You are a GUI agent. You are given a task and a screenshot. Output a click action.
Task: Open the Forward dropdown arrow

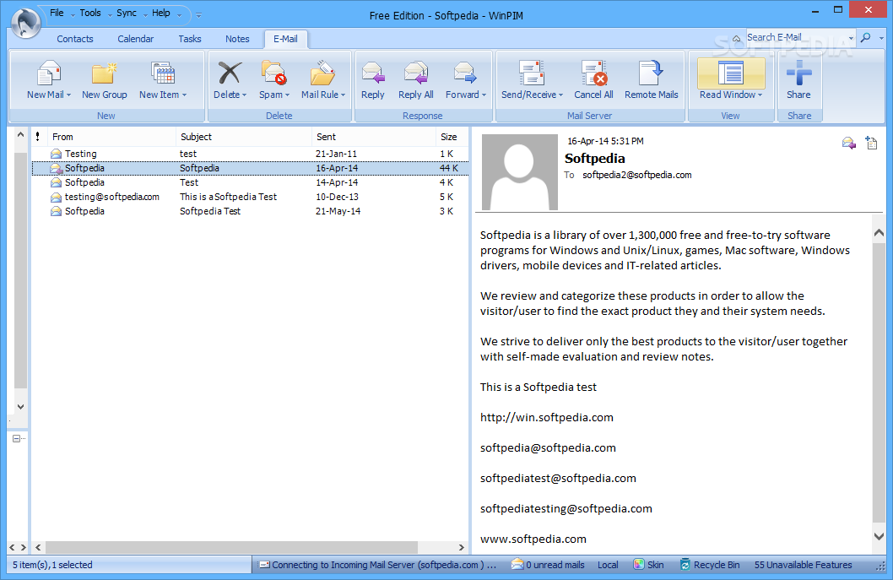484,95
